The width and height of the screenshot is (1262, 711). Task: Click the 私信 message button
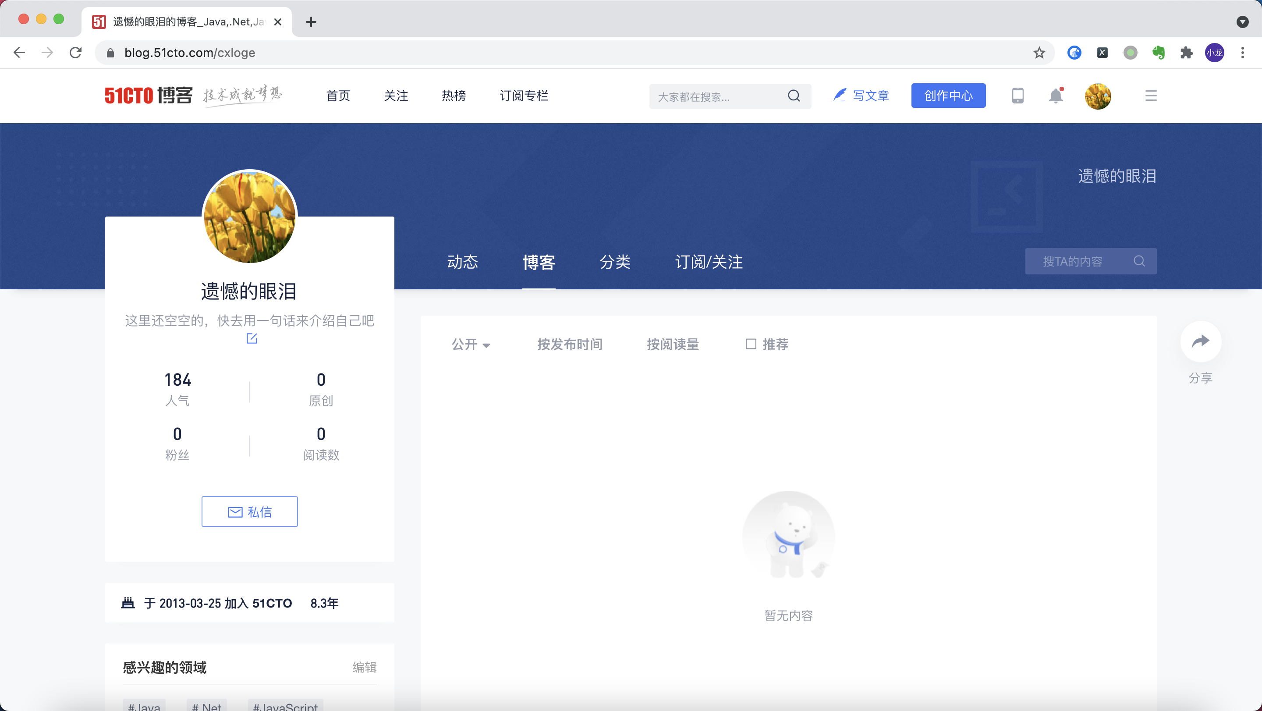[249, 512]
